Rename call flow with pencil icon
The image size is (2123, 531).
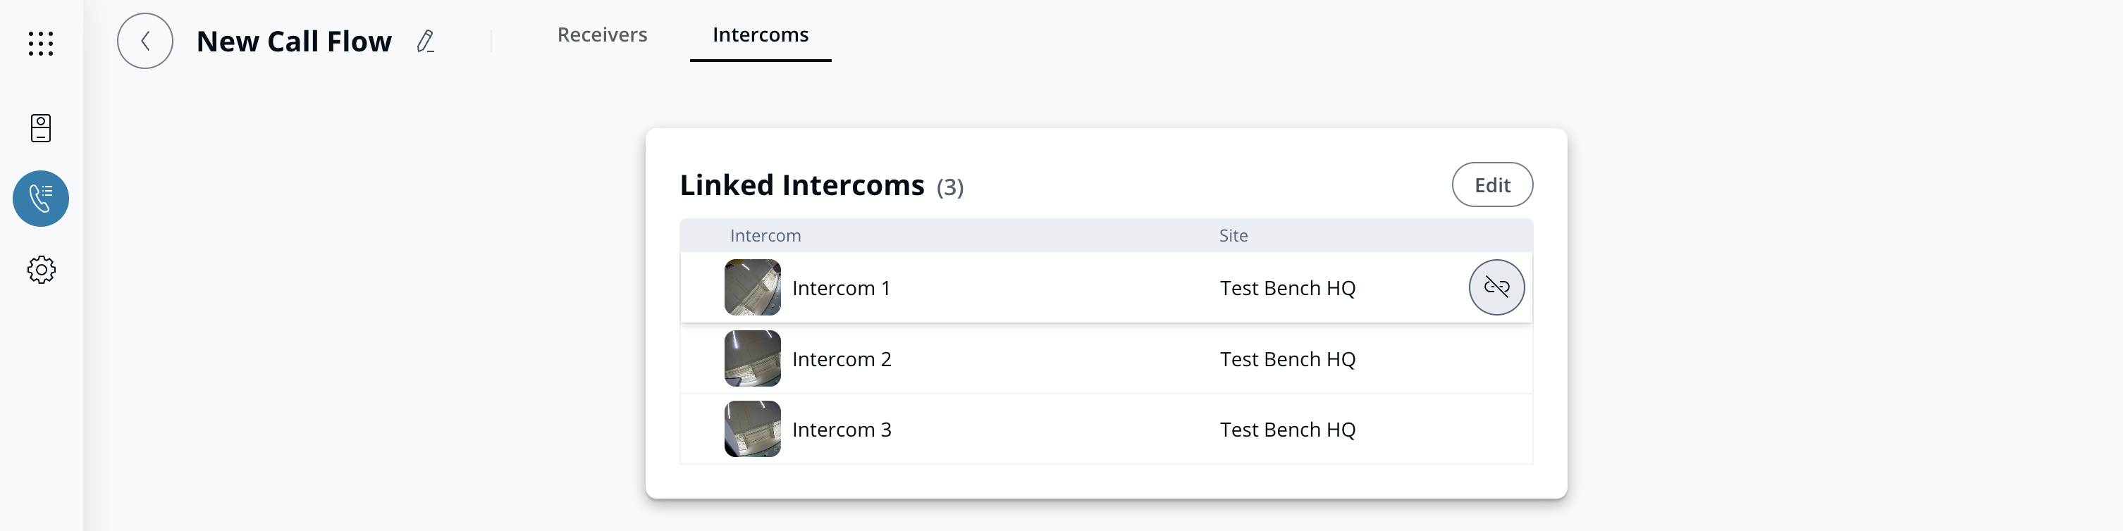point(425,41)
